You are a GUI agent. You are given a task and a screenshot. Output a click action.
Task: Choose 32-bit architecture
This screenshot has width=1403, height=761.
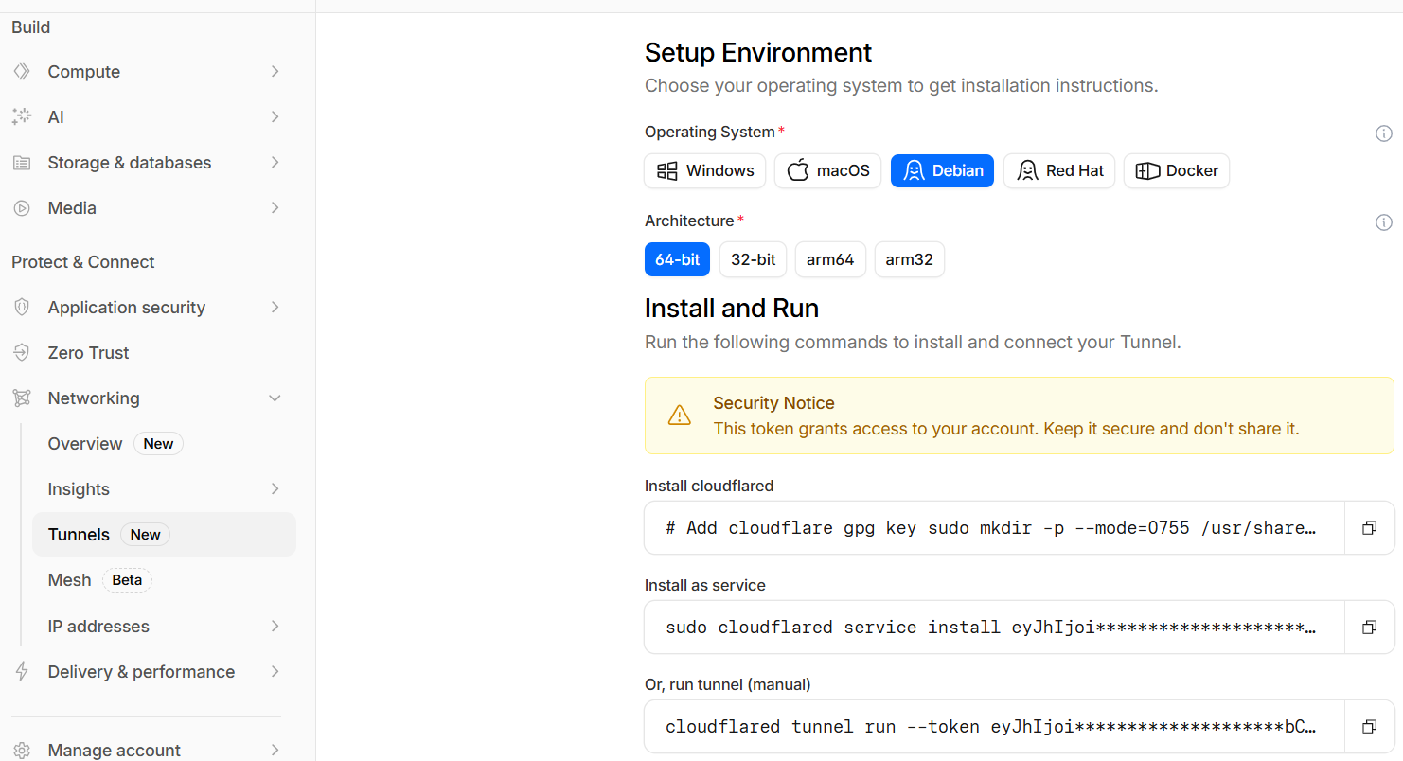[x=753, y=259]
